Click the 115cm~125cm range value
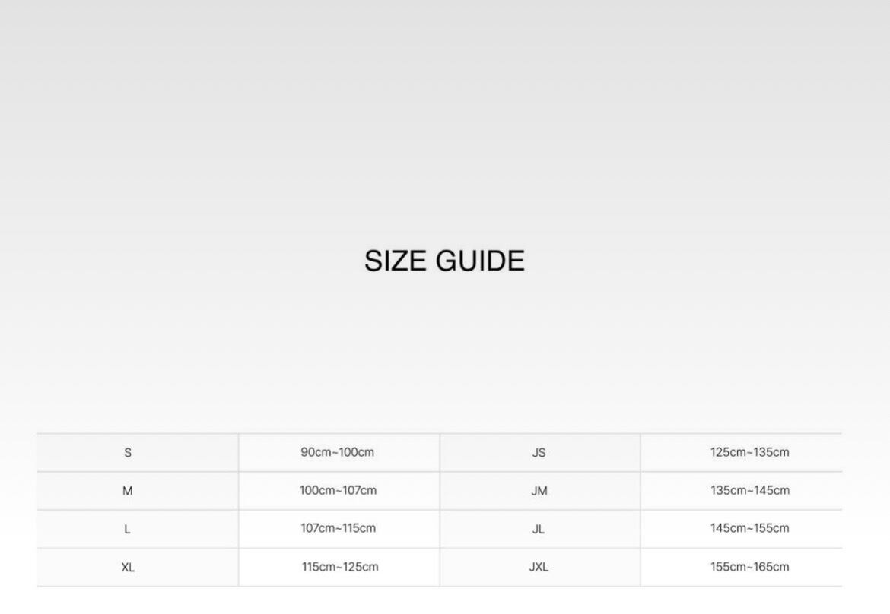The width and height of the screenshot is (890, 614). pyautogui.click(x=340, y=567)
